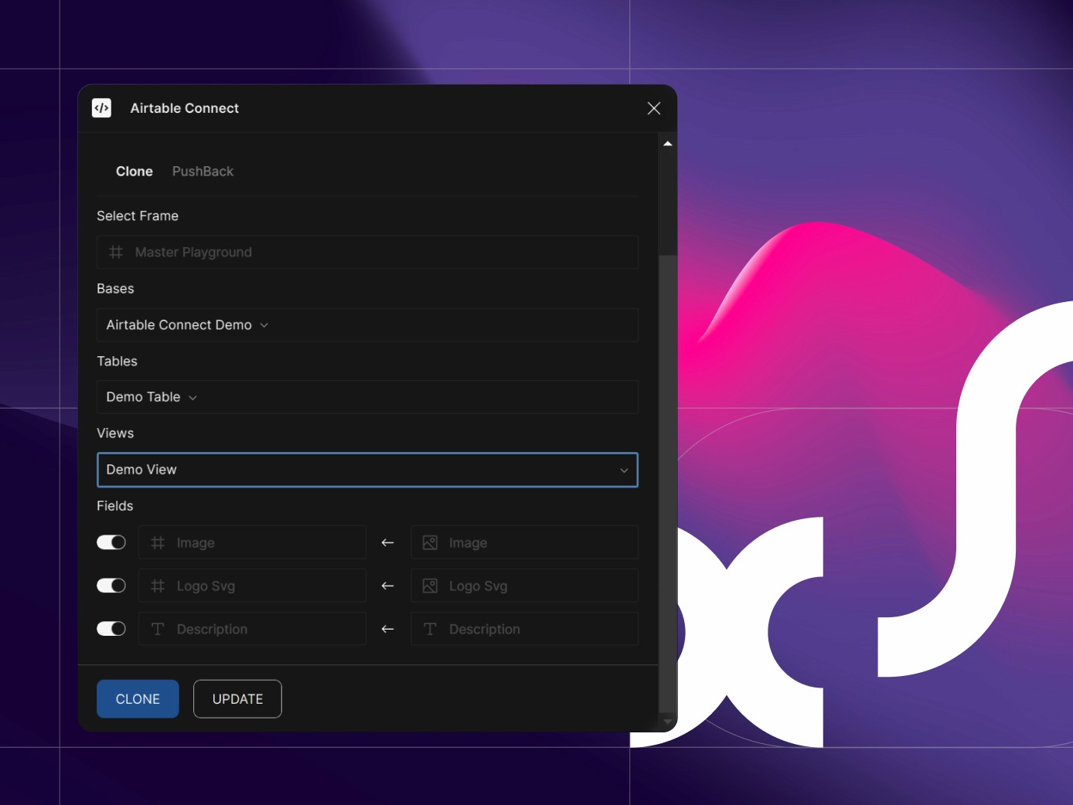Click the frame icon in left Logo Svg field

(158, 586)
